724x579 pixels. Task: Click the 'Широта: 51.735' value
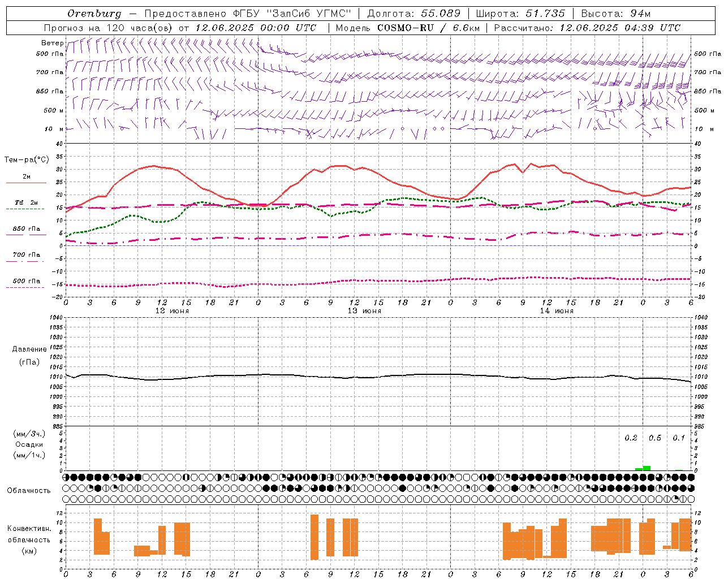tap(520, 14)
